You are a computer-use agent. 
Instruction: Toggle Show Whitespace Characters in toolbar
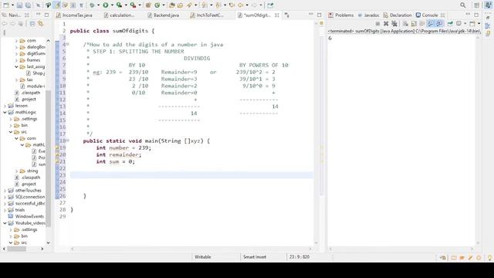(x=81, y=5)
